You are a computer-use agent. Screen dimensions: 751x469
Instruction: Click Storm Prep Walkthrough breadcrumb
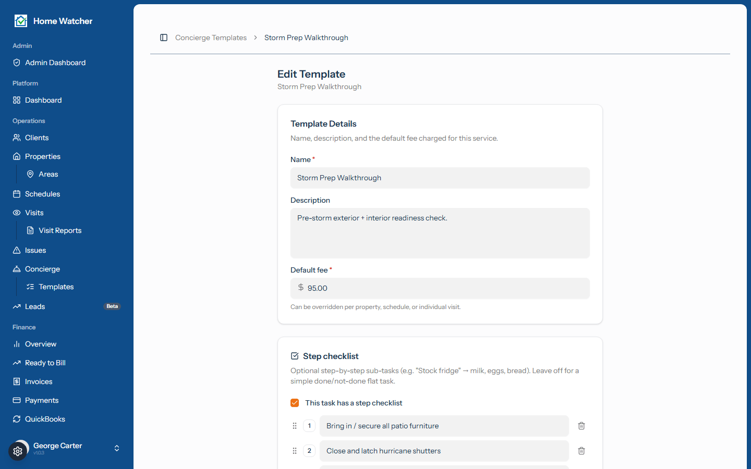306,38
